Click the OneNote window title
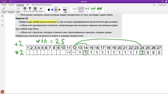This screenshot has width=168, height=94. (x=84, y=2)
